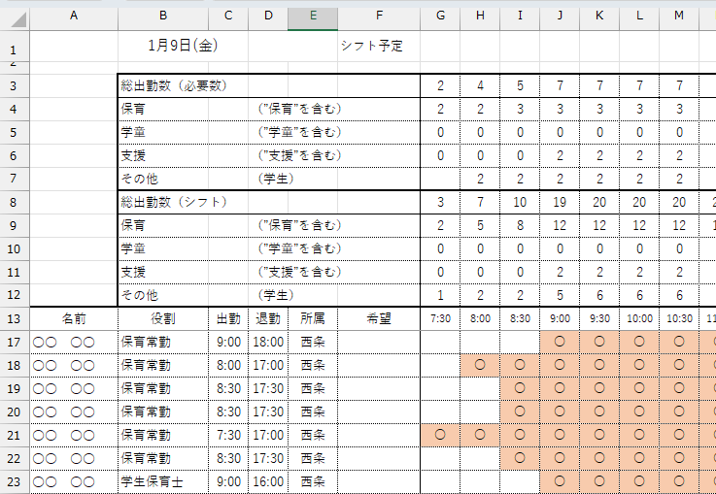
Task: Select the column M header
Action: [x=678, y=16]
